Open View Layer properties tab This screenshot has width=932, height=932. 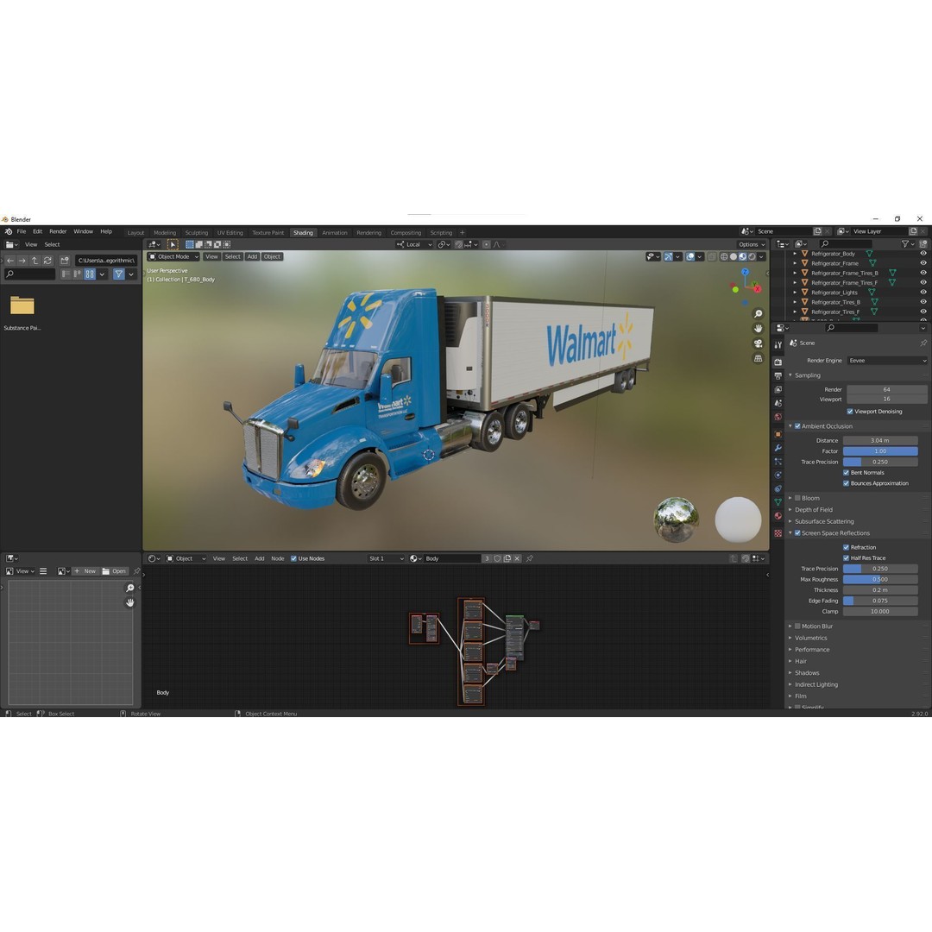pos(778,389)
